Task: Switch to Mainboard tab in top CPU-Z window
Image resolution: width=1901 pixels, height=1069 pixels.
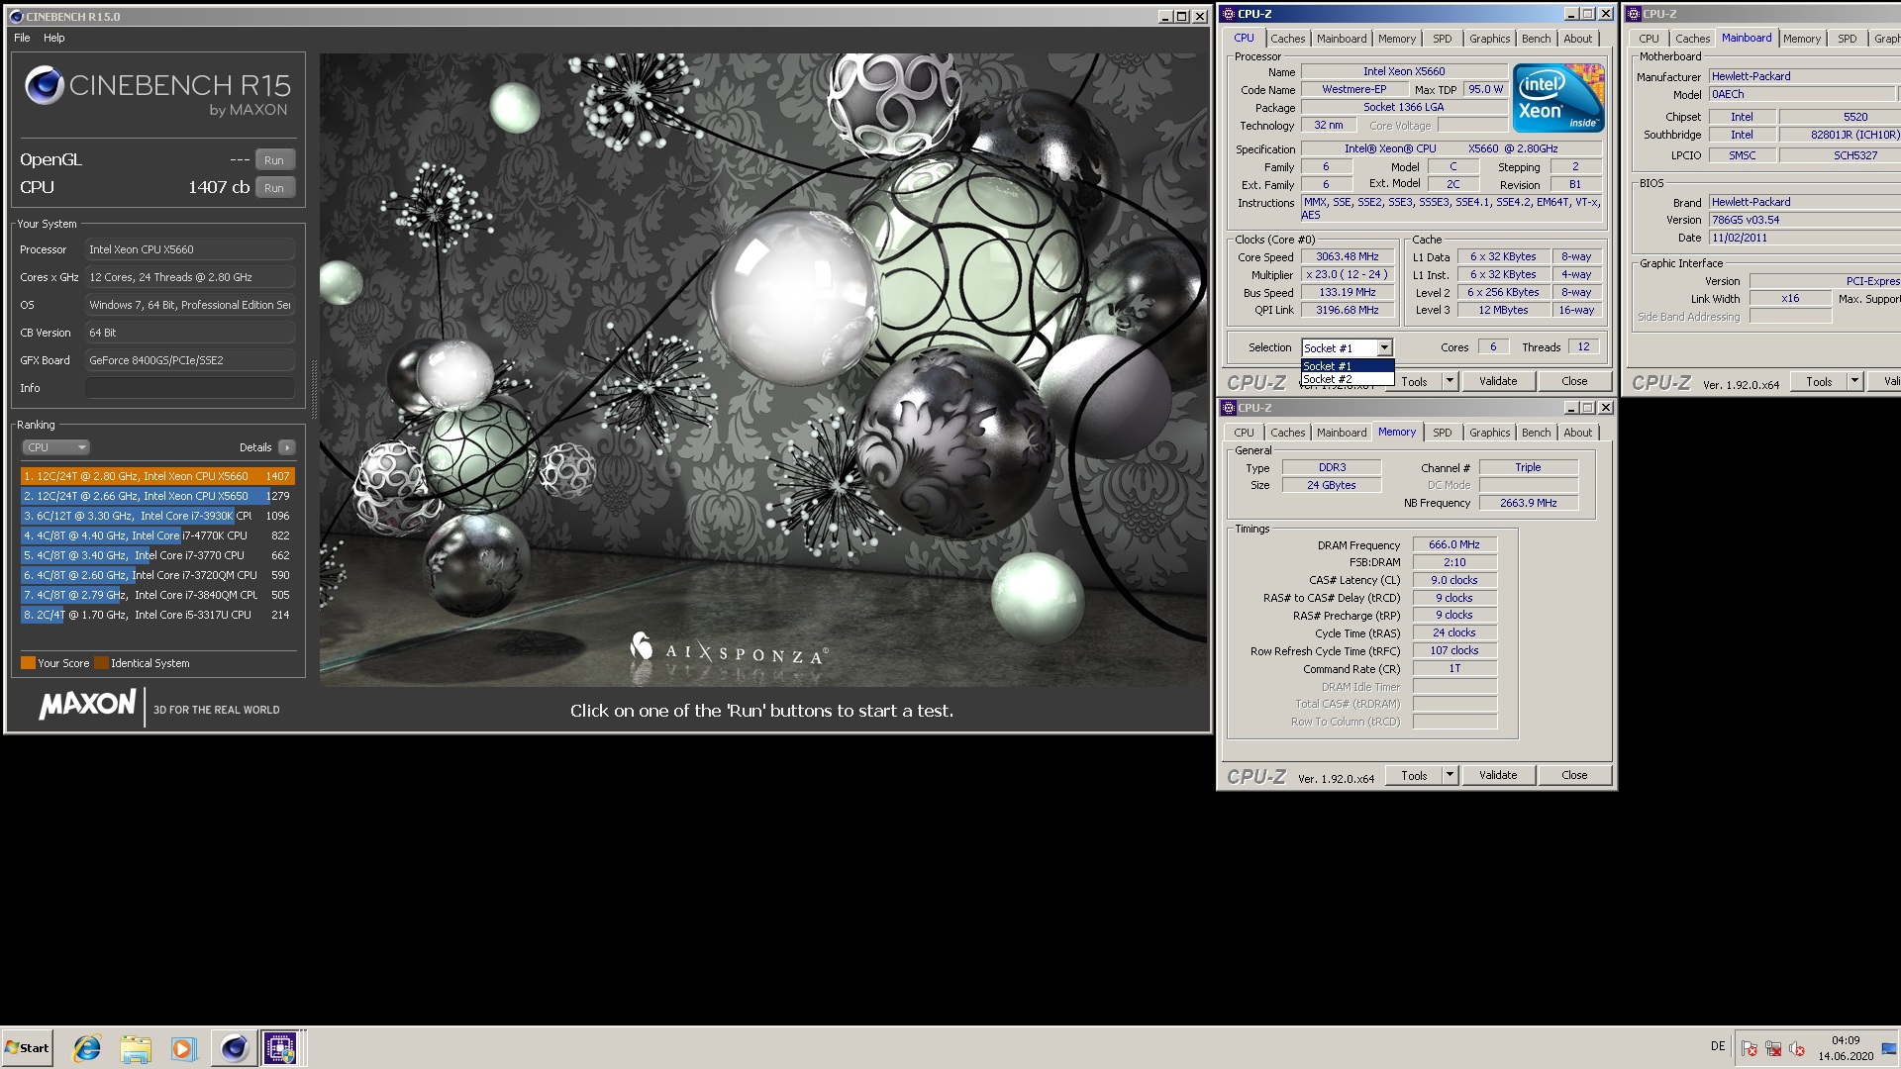Action: pos(1342,39)
